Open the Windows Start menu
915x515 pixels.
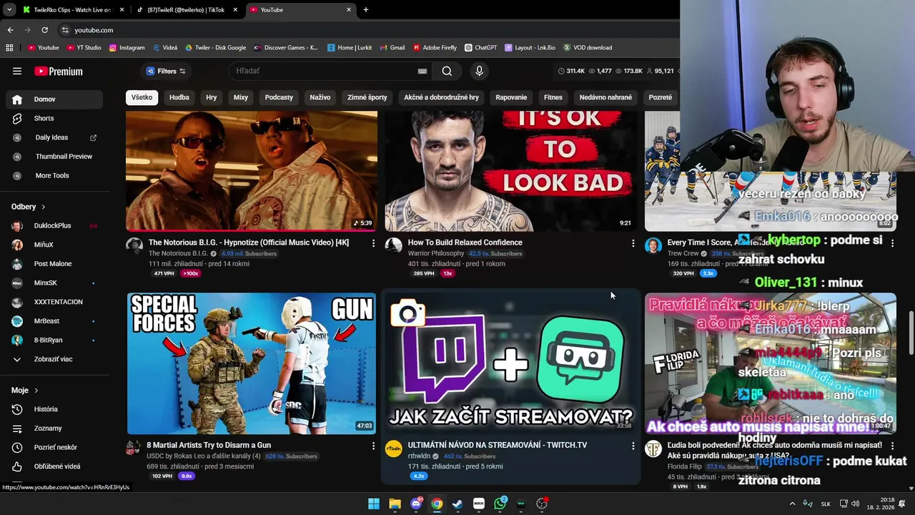pyautogui.click(x=374, y=504)
